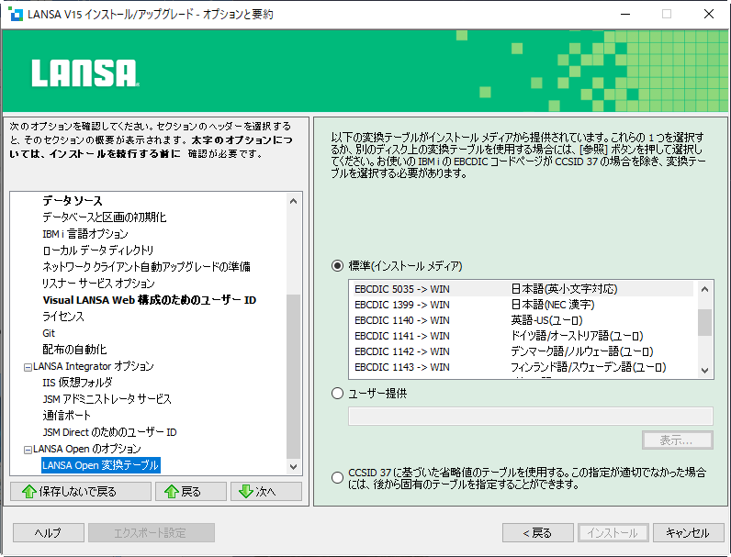Select 通信ポート tree item
Screen dimensions: 731x557
point(67,416)
